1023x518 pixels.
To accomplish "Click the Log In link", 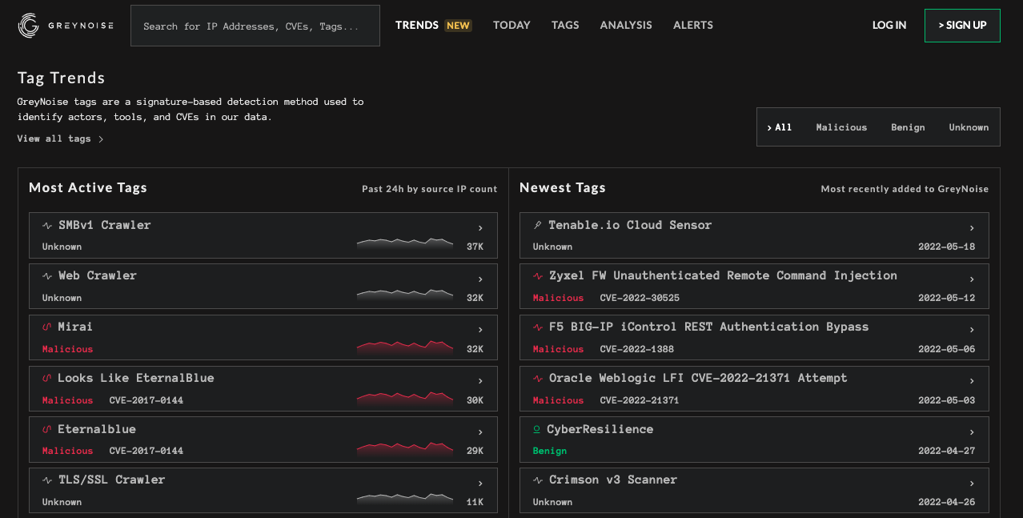I will (x=889, y=25).
